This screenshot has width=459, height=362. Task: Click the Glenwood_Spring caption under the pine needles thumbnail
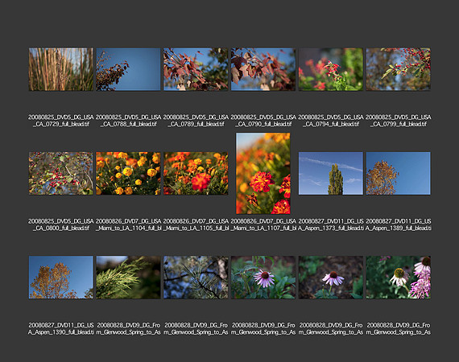(x=196, y=329)
